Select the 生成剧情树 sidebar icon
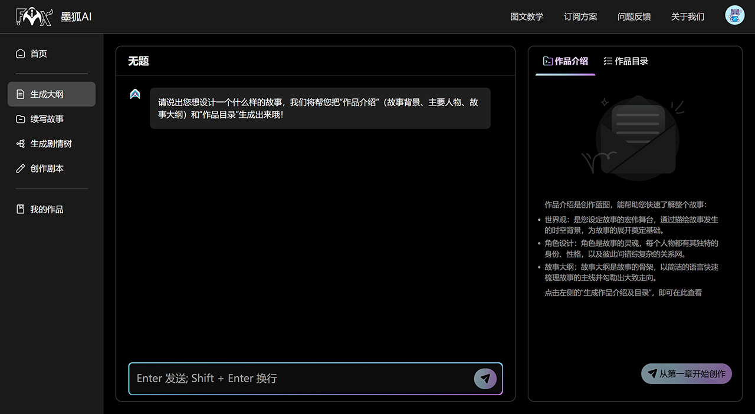The image size is (755, 414). click(x=21, y=143)
